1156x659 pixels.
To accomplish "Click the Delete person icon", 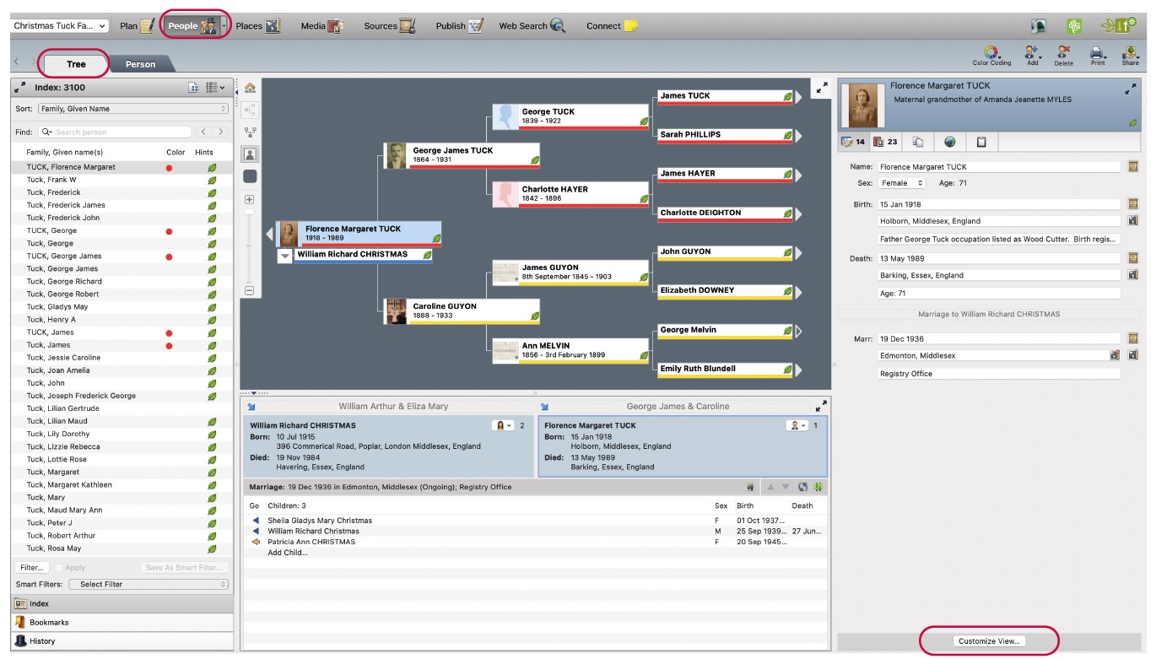I will click(x=1063, y=53).
